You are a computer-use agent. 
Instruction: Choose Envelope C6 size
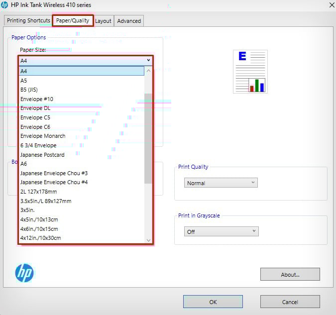[82, 127]
